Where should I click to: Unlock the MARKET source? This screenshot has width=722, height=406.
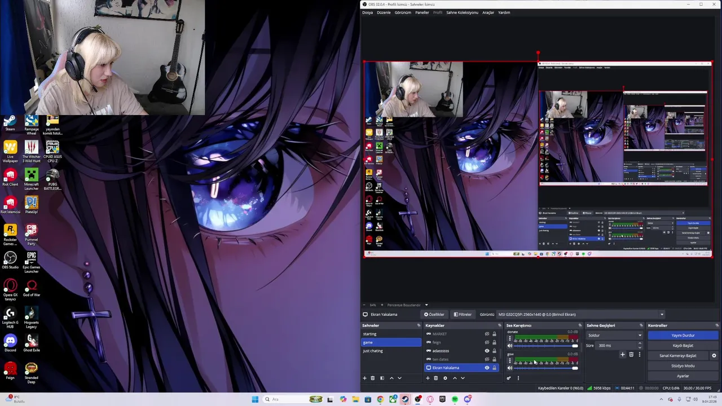(x=494, y=334)
